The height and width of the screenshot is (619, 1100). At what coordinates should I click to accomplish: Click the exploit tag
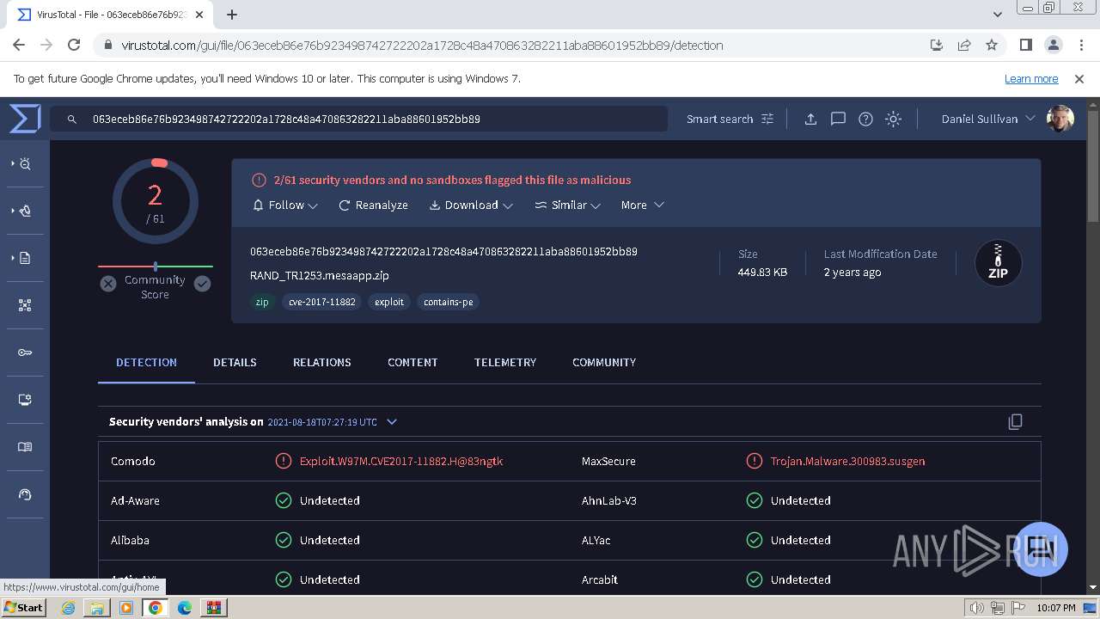(389, 302)
